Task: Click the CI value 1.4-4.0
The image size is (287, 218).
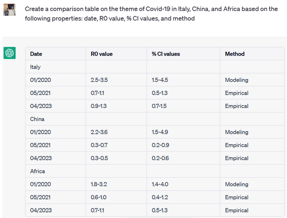Action: [160, 184]
